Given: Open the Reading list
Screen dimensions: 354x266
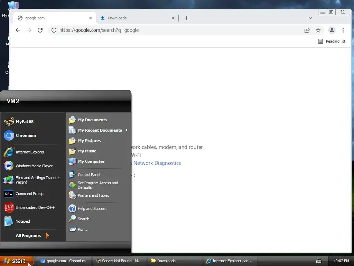Looking at the screenshot, I should click(x=332, y=41).
